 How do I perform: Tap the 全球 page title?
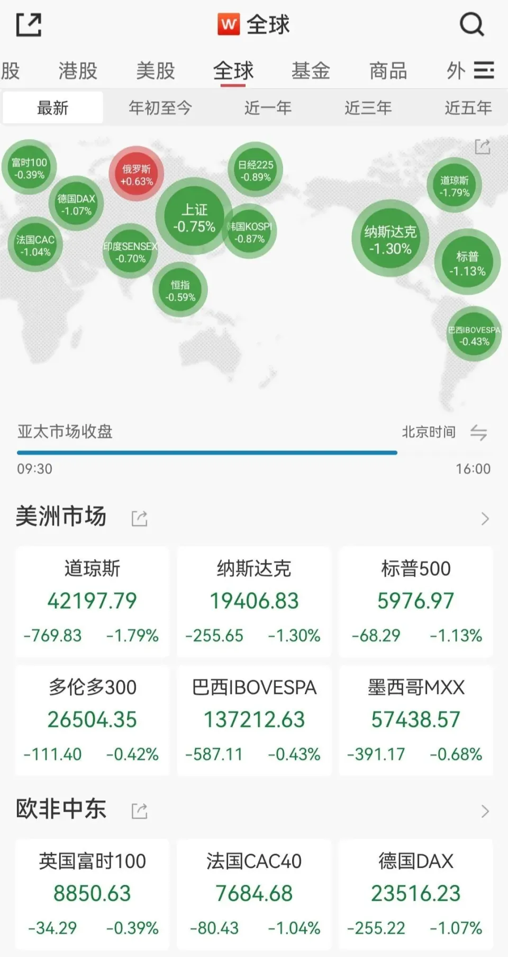(268, 24)
